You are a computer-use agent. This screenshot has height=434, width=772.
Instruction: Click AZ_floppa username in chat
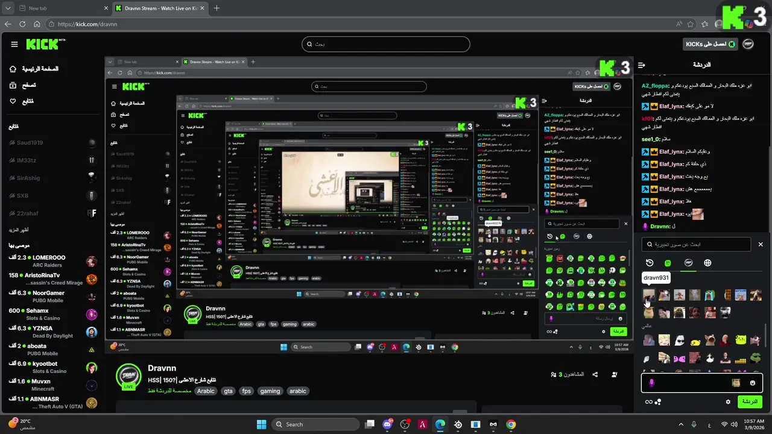(656, 86)
